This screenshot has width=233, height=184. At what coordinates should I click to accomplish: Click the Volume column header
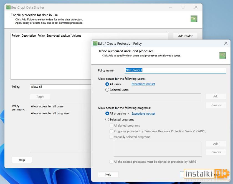[x=76, y=36]
